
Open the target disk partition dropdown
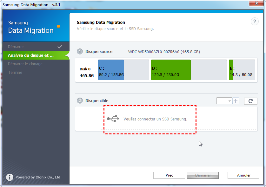(x=224, y=101)
